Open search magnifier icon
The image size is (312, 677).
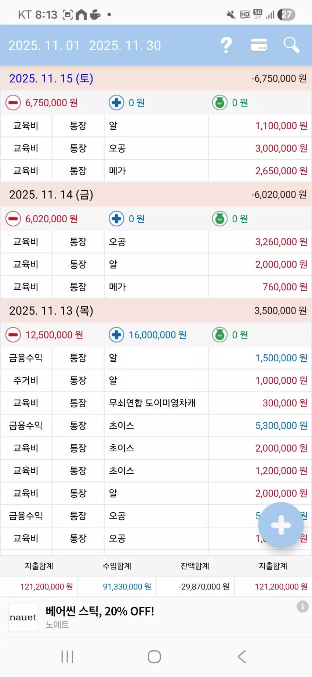tap(291, 45)
